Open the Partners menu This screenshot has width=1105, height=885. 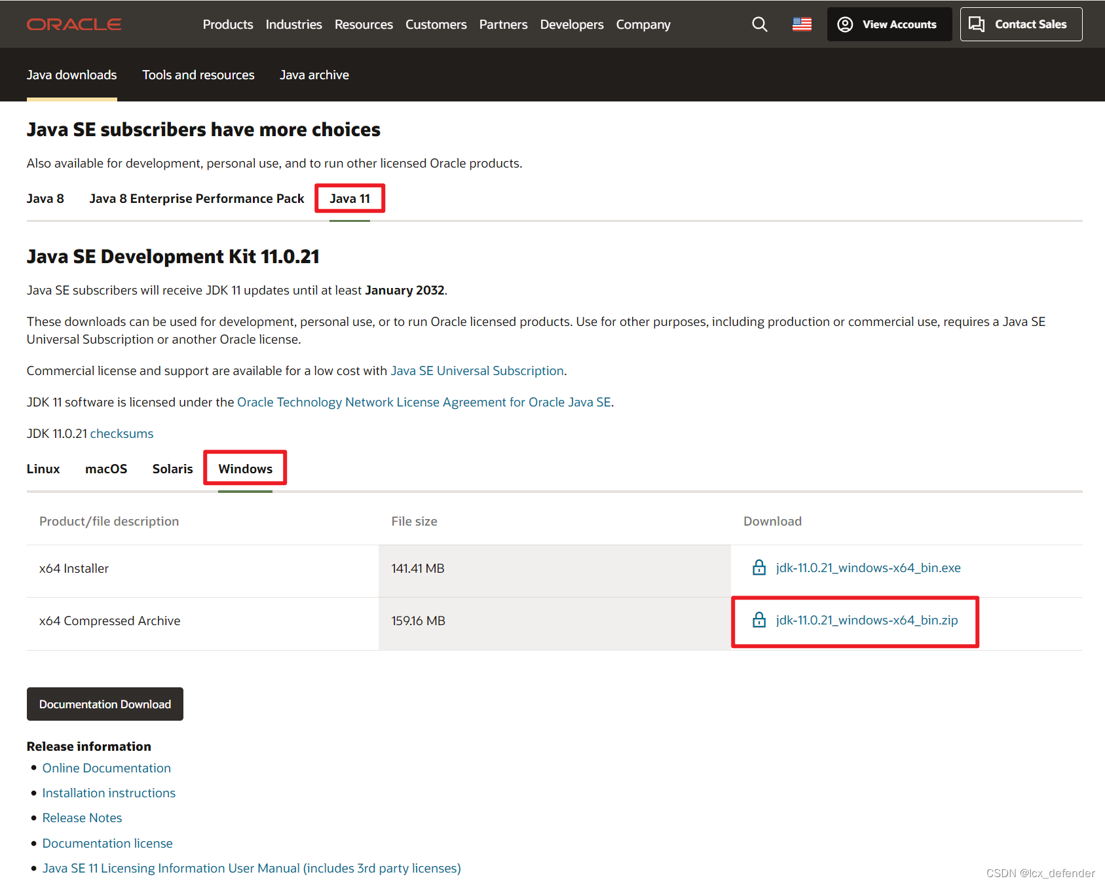click(504, 24)
